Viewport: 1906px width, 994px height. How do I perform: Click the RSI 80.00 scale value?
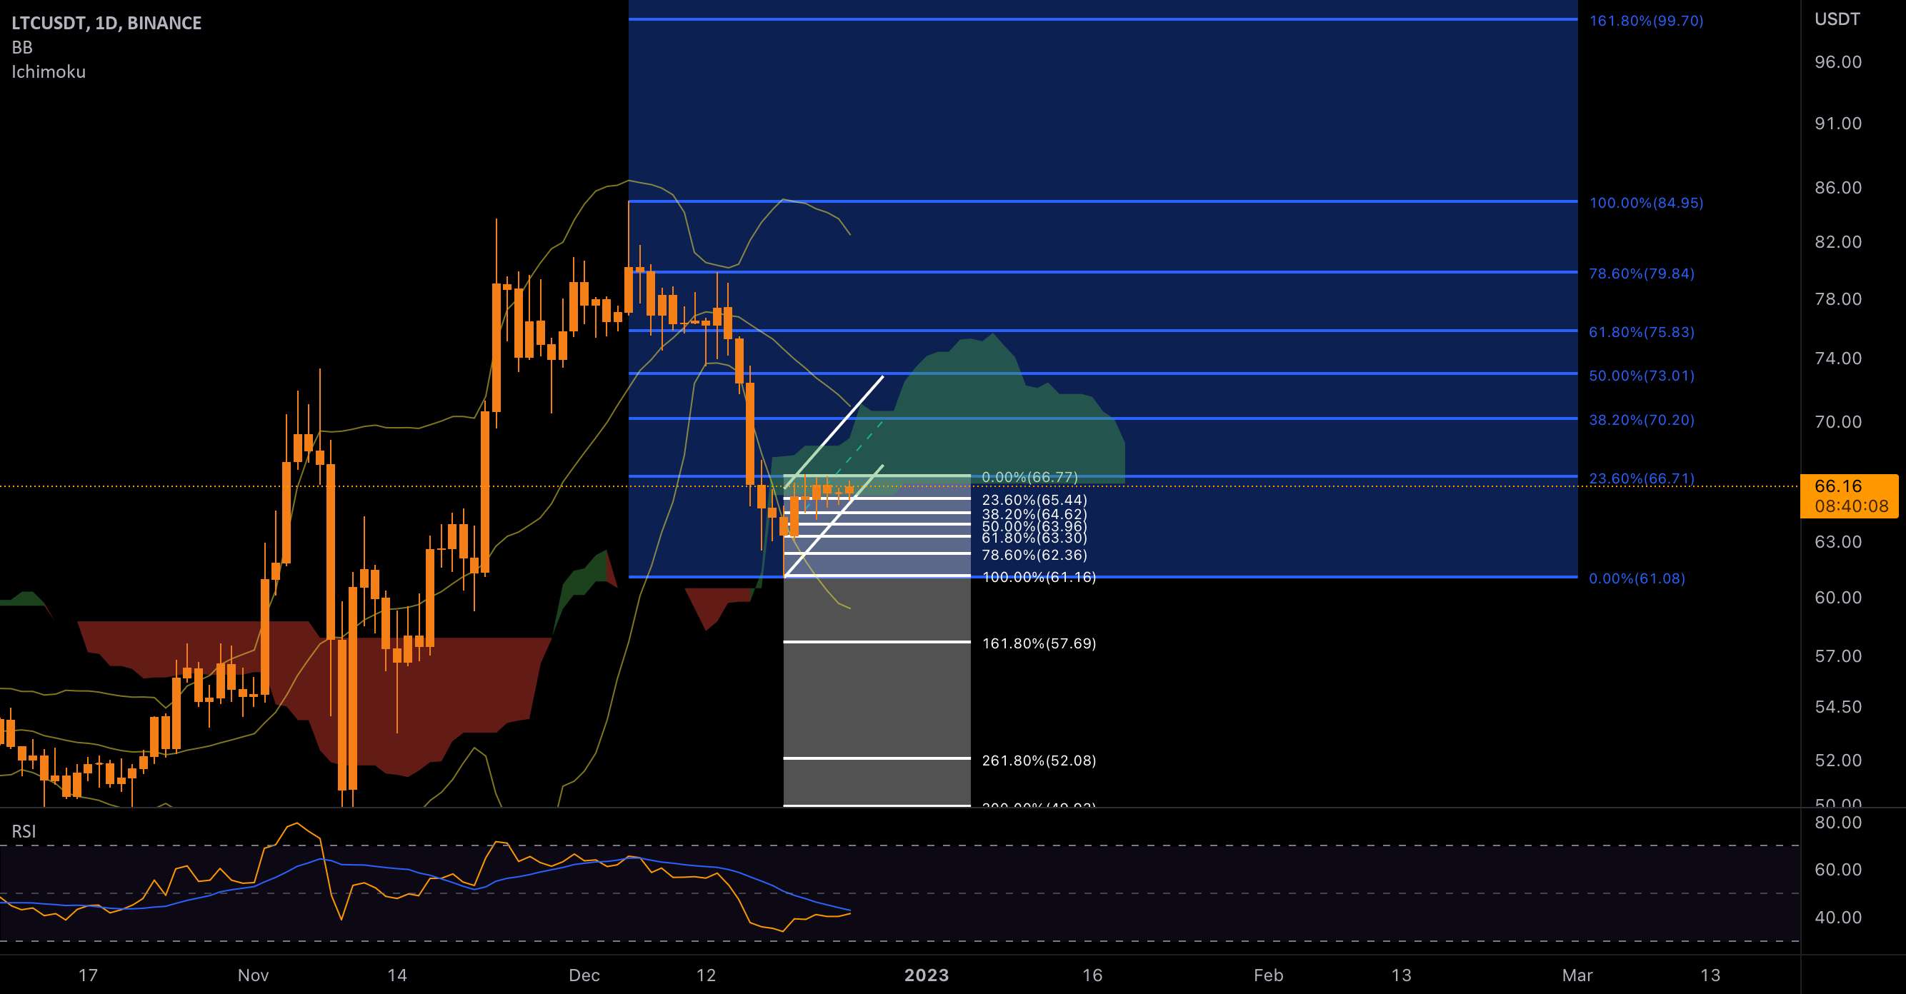[1838, 823]
